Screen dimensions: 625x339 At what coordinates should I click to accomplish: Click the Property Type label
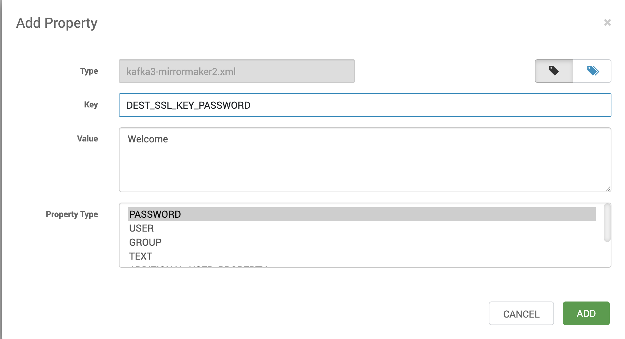(72, 214)
